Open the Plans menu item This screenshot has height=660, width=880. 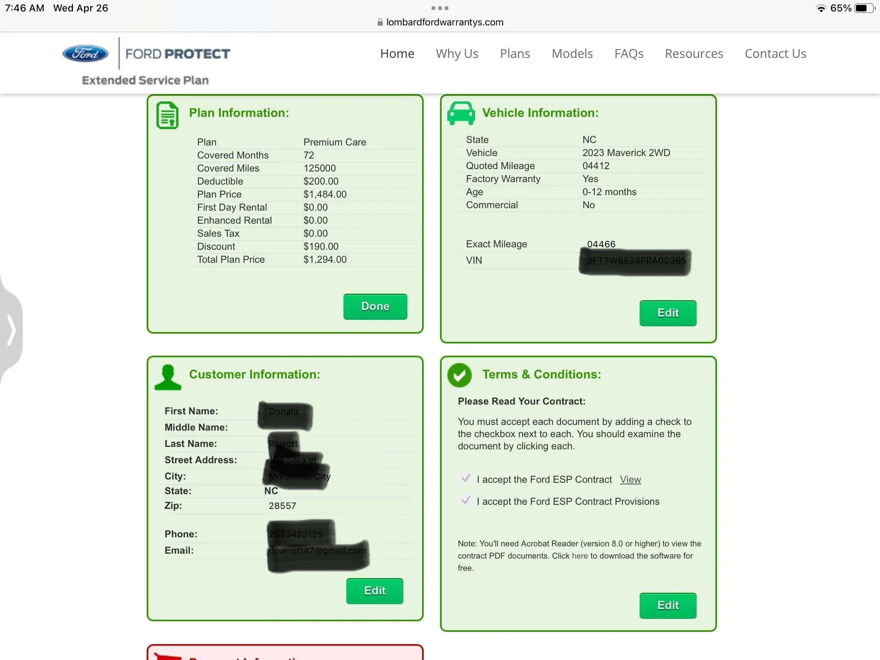click(x=515, y=53)
